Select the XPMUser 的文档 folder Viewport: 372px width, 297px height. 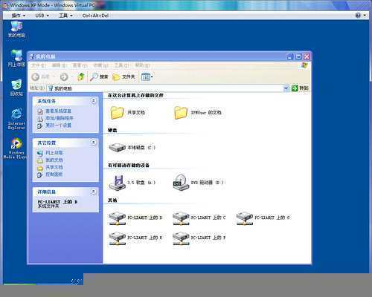coord(198,113)
